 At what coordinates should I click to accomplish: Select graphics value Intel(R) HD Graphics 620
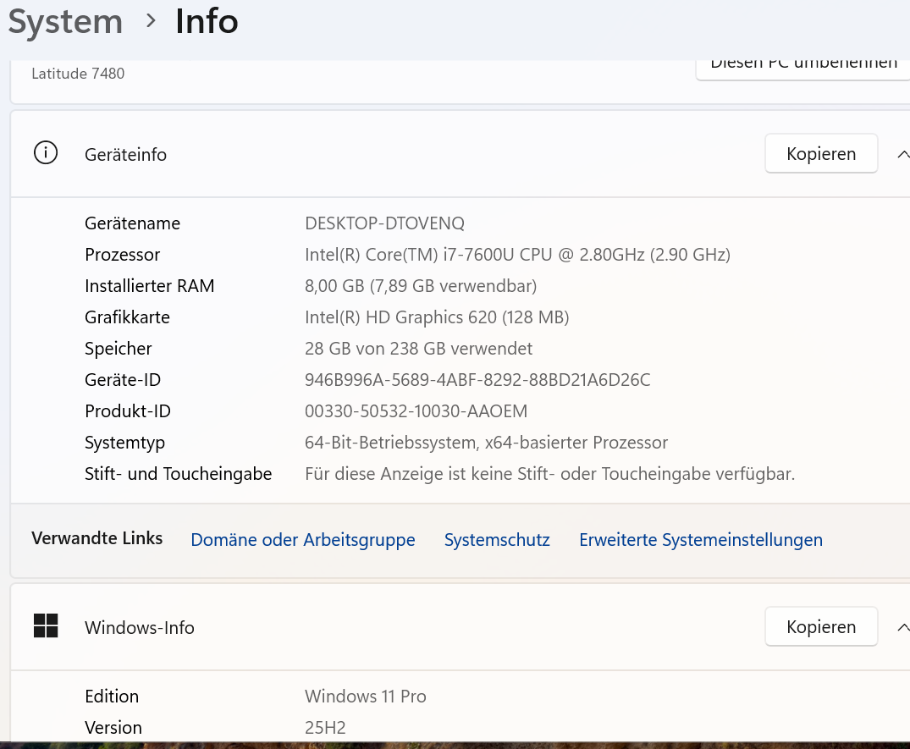[437, 317]
